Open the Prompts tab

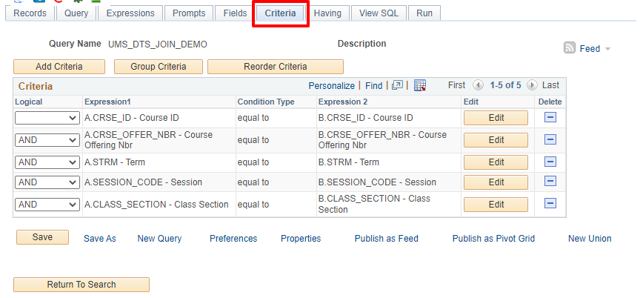tap(189, 13)
